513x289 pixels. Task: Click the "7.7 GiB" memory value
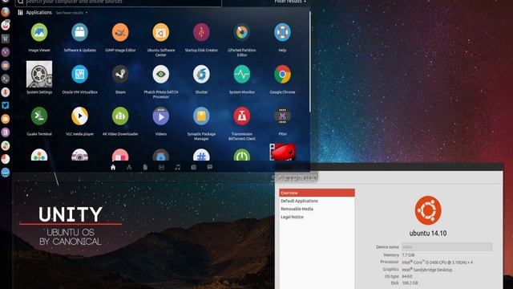pos(408,255)
